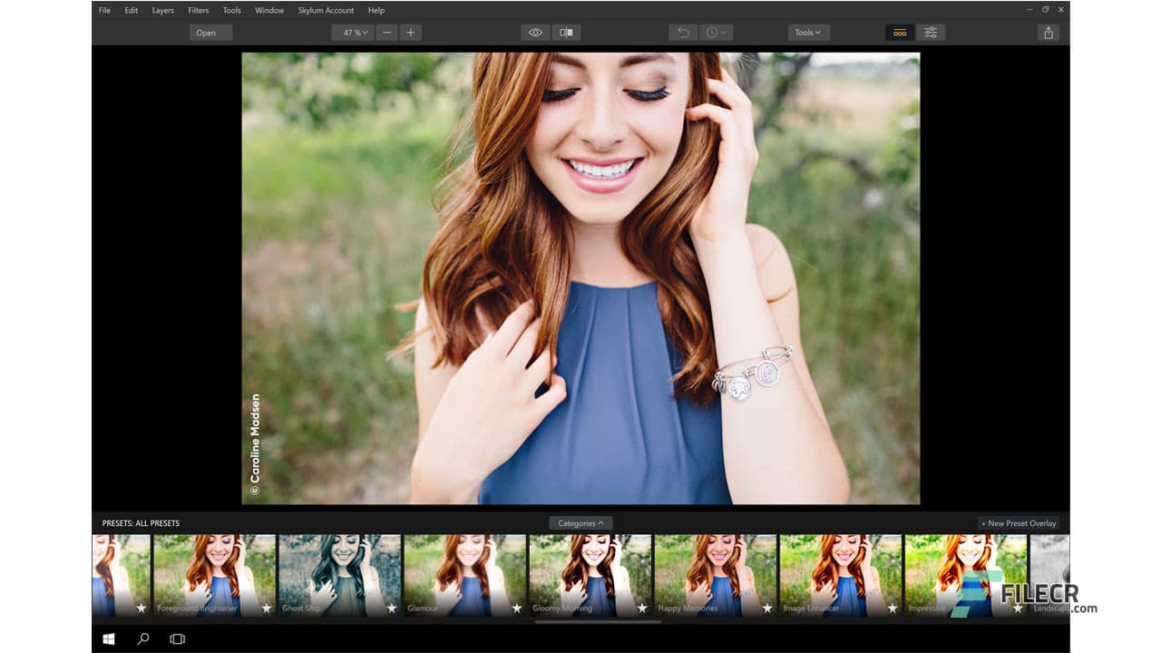The height and width of the screenshot is (653, 1161).
Task: Toggle the quick preview eye icon
Action: point(534,32)
